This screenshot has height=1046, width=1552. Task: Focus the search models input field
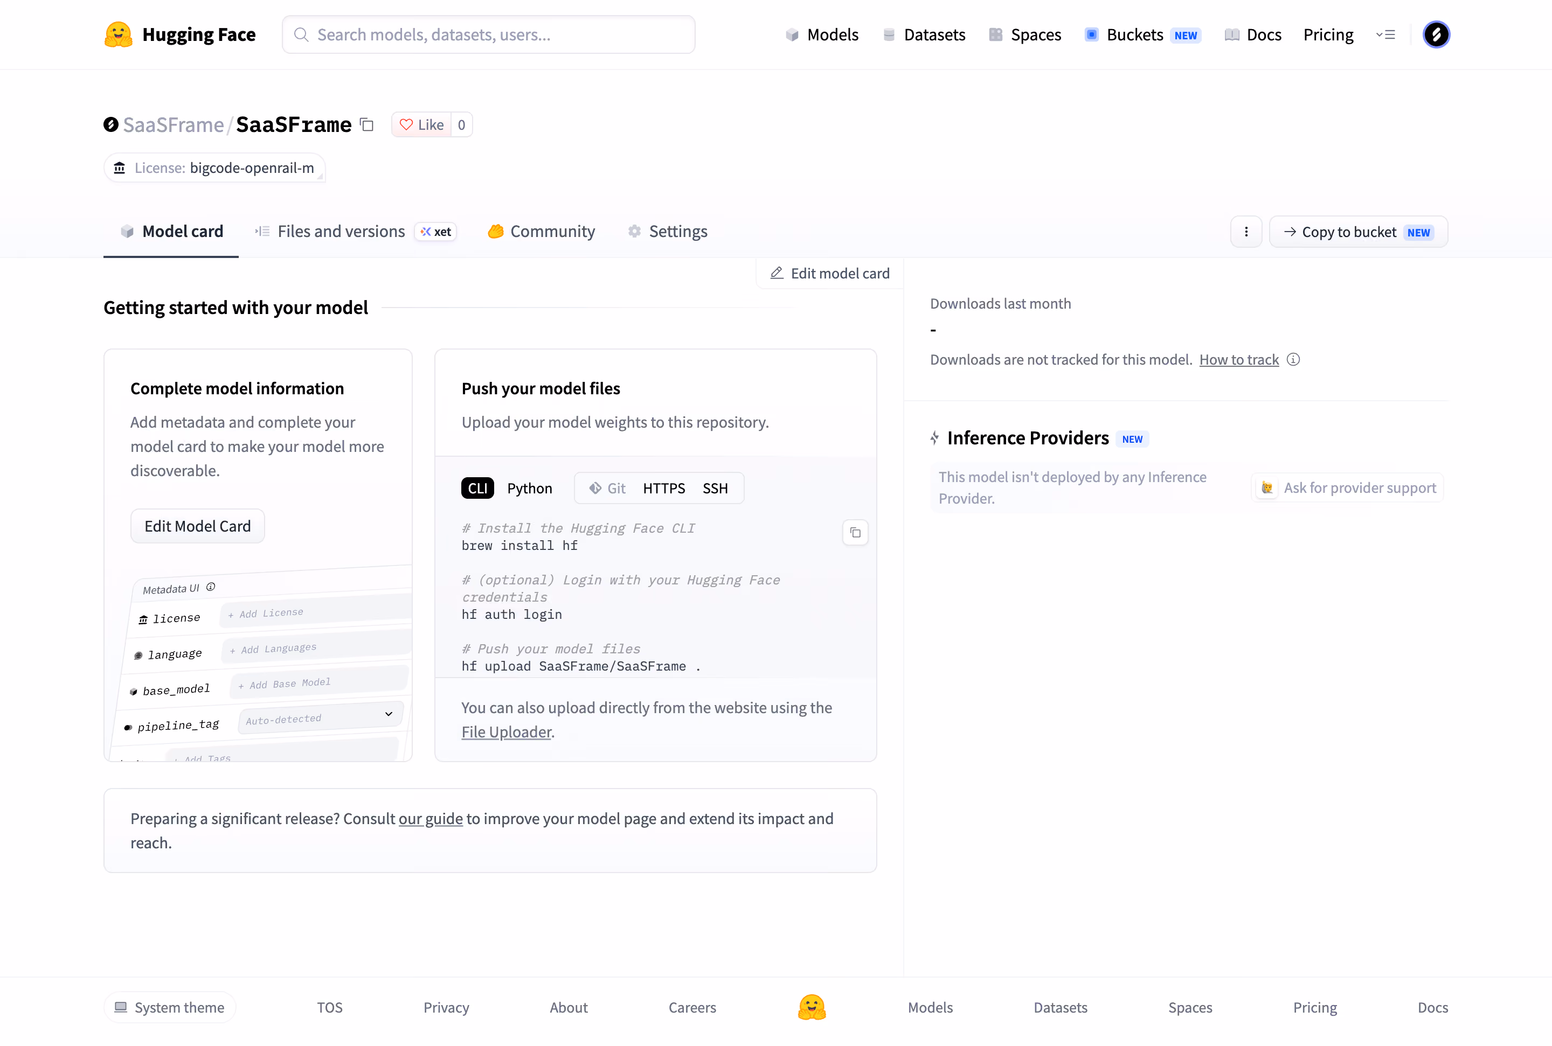point(488,34)
